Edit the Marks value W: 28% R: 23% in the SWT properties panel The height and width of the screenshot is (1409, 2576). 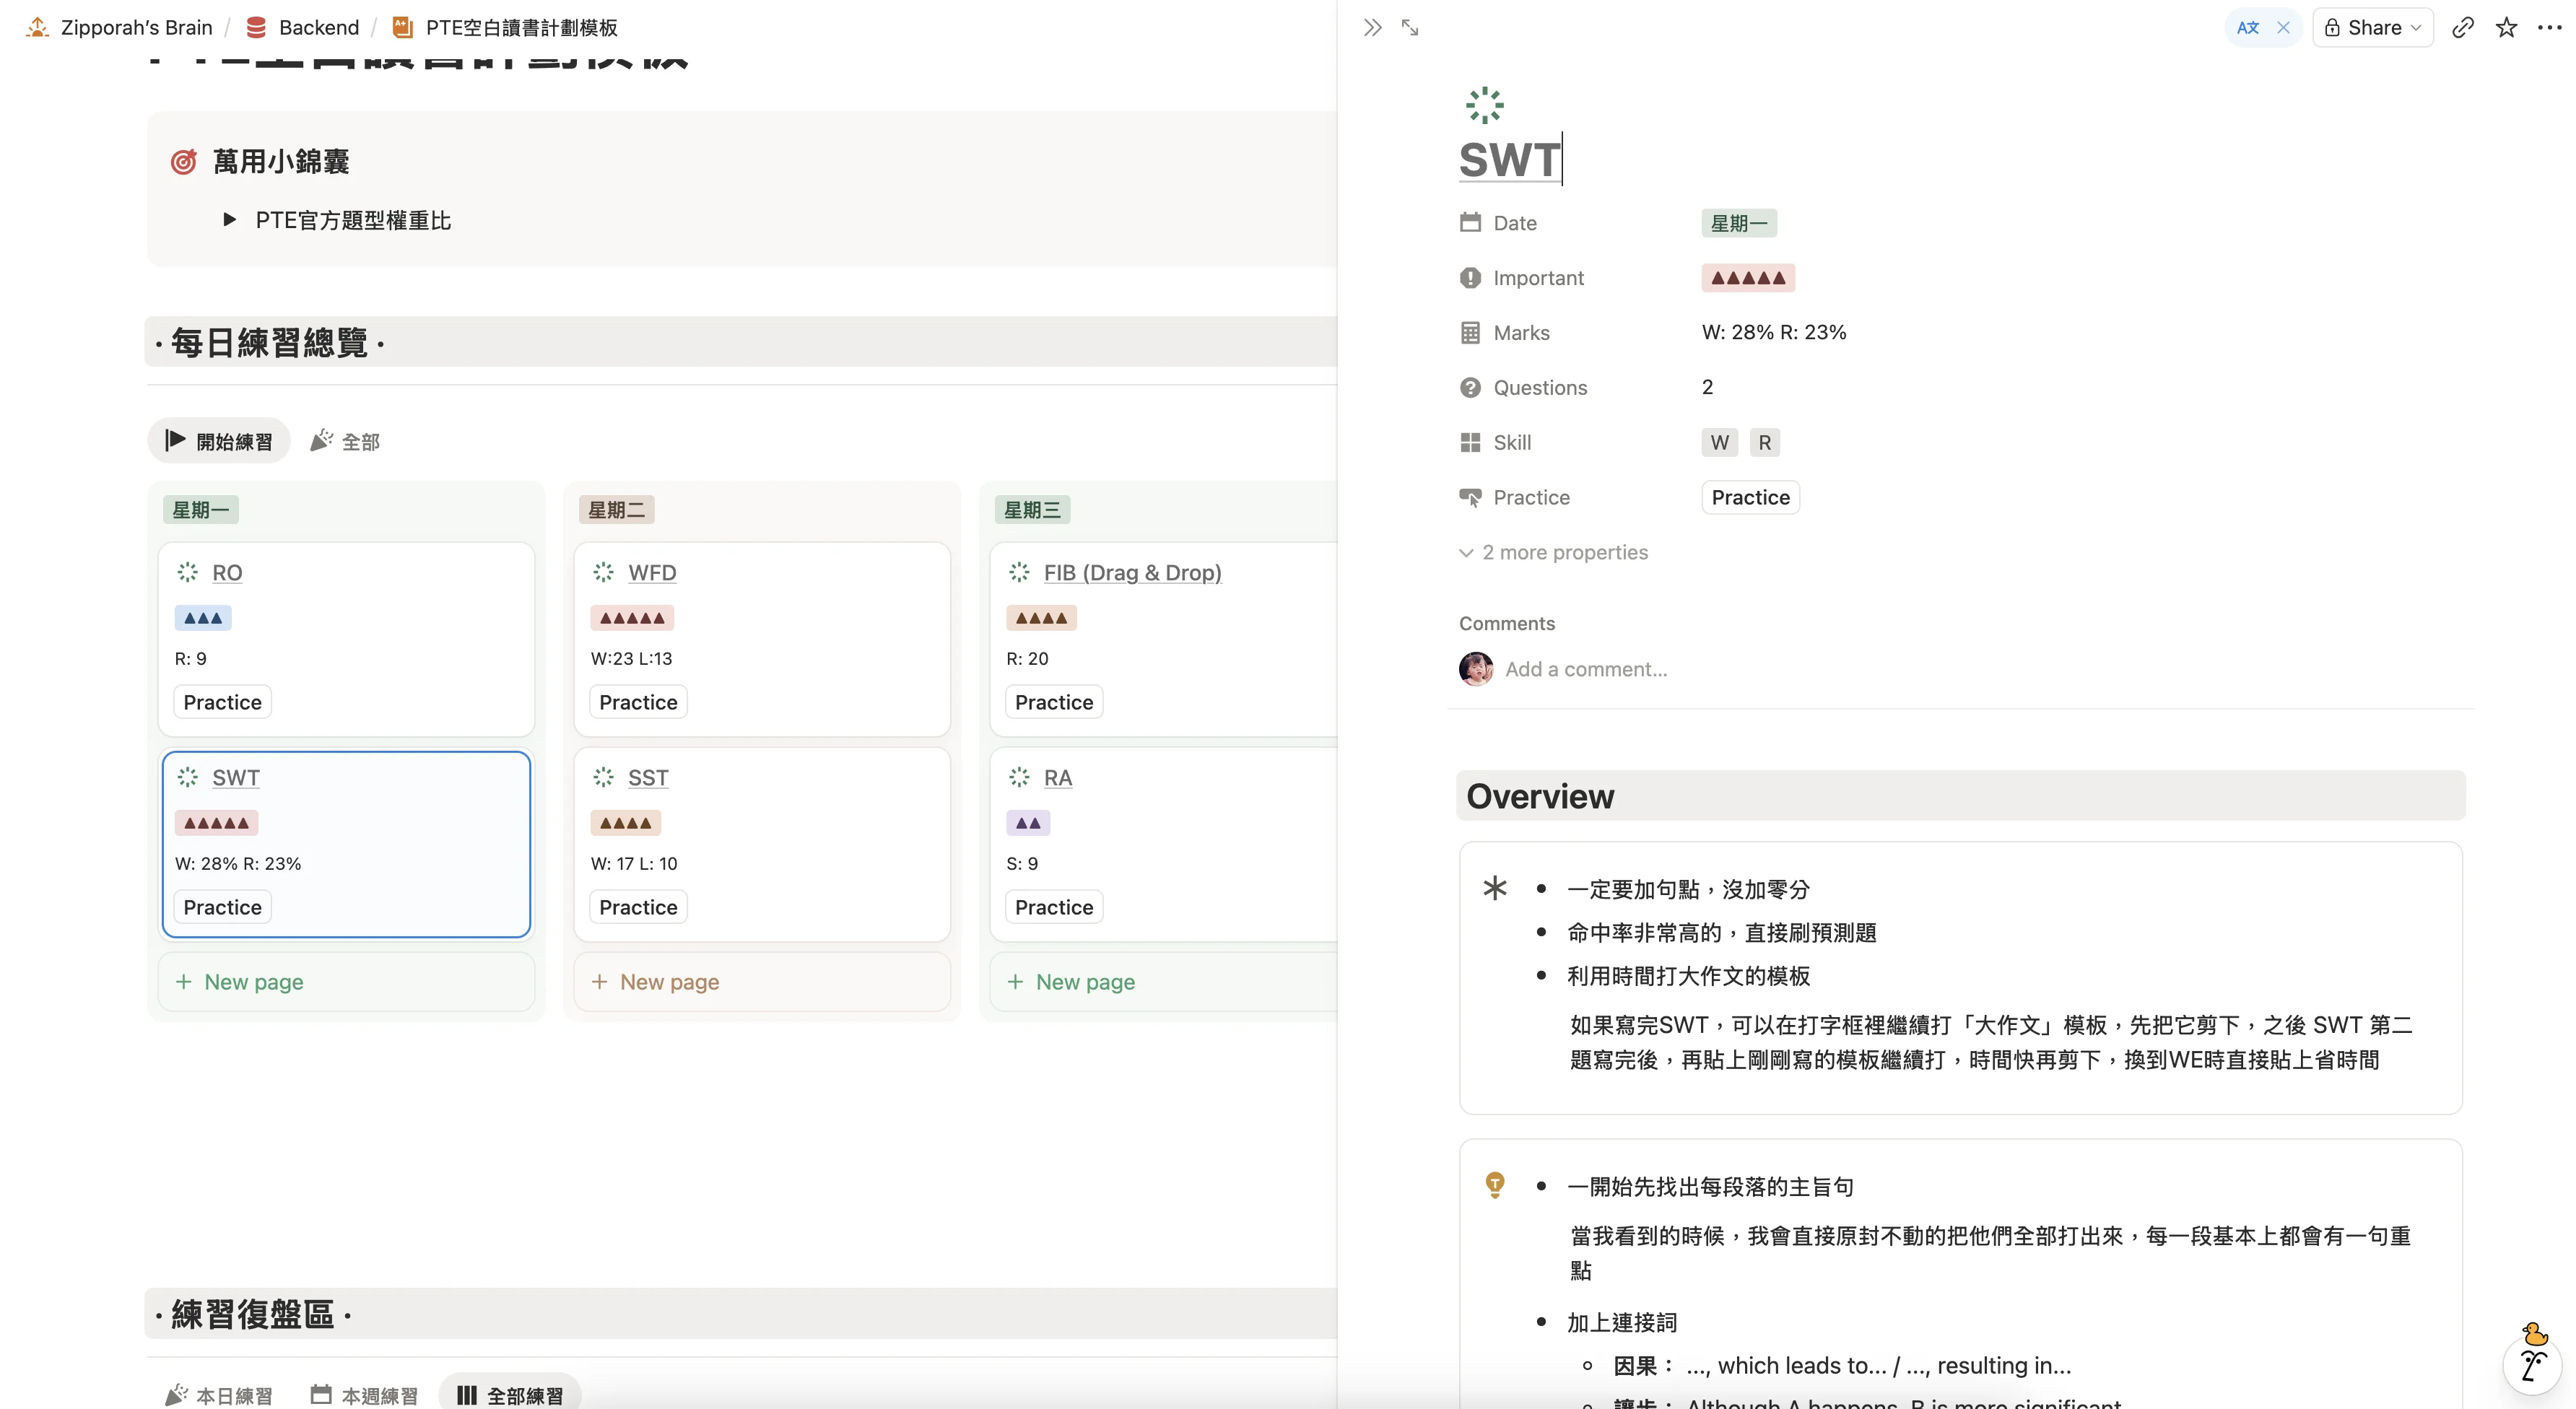(x=1774, y=333)
